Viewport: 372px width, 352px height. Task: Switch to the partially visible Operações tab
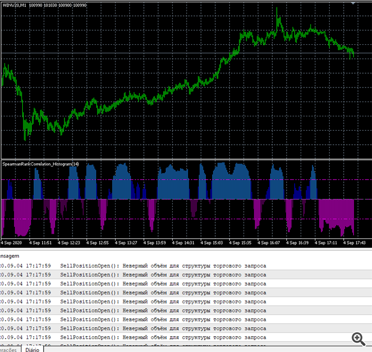8,350
